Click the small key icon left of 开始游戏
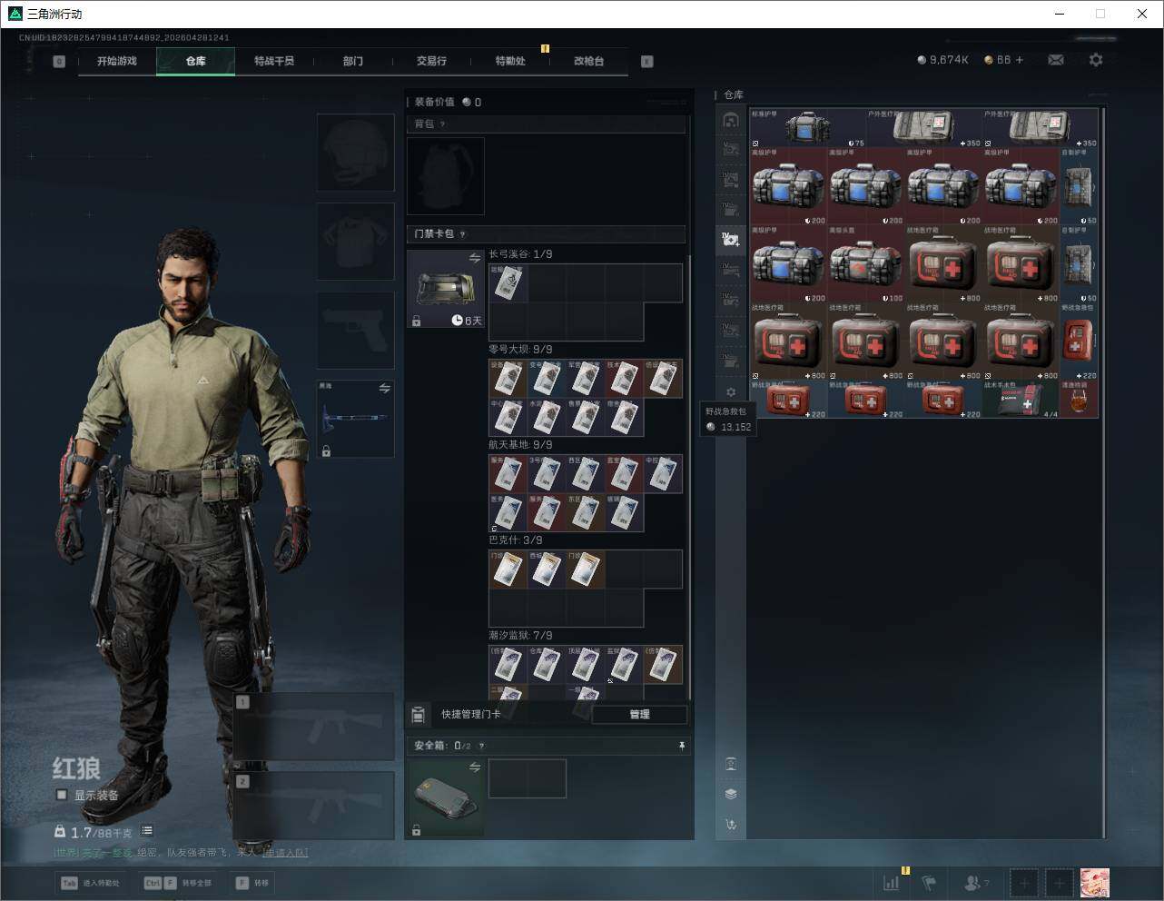Image resolution: width=1164 pixels, height=901 pixels. pos(59,62)
